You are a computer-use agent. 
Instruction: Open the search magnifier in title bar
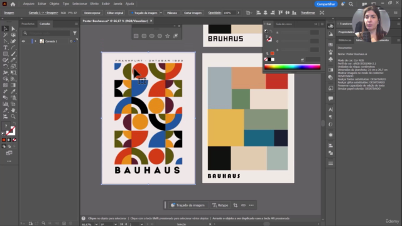350,4
